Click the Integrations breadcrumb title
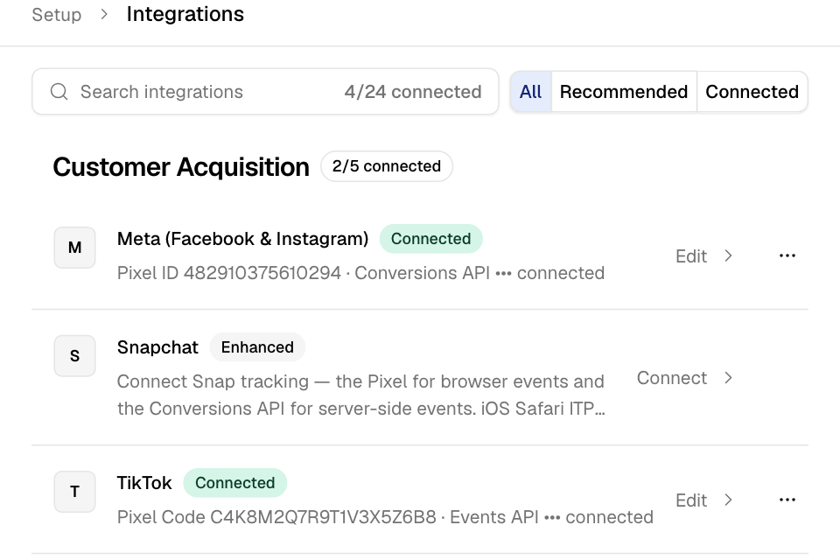The image size is (840, 560). tap(185, 14)
